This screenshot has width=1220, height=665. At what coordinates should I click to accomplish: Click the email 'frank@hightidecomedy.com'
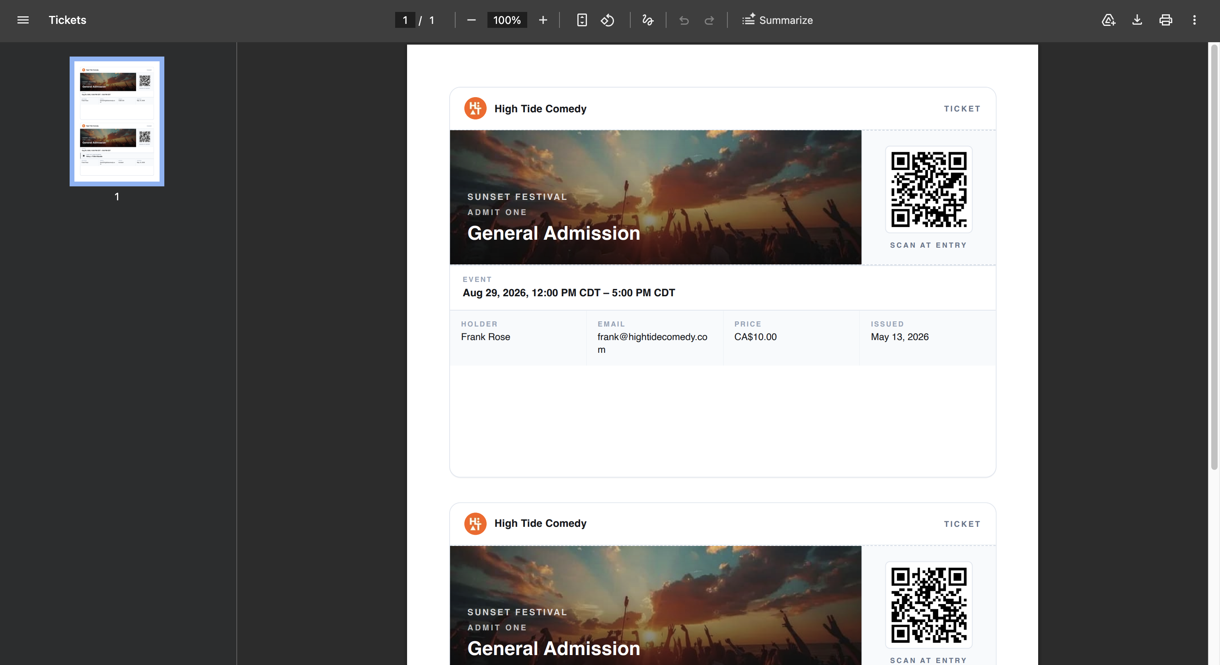[652, 343]
